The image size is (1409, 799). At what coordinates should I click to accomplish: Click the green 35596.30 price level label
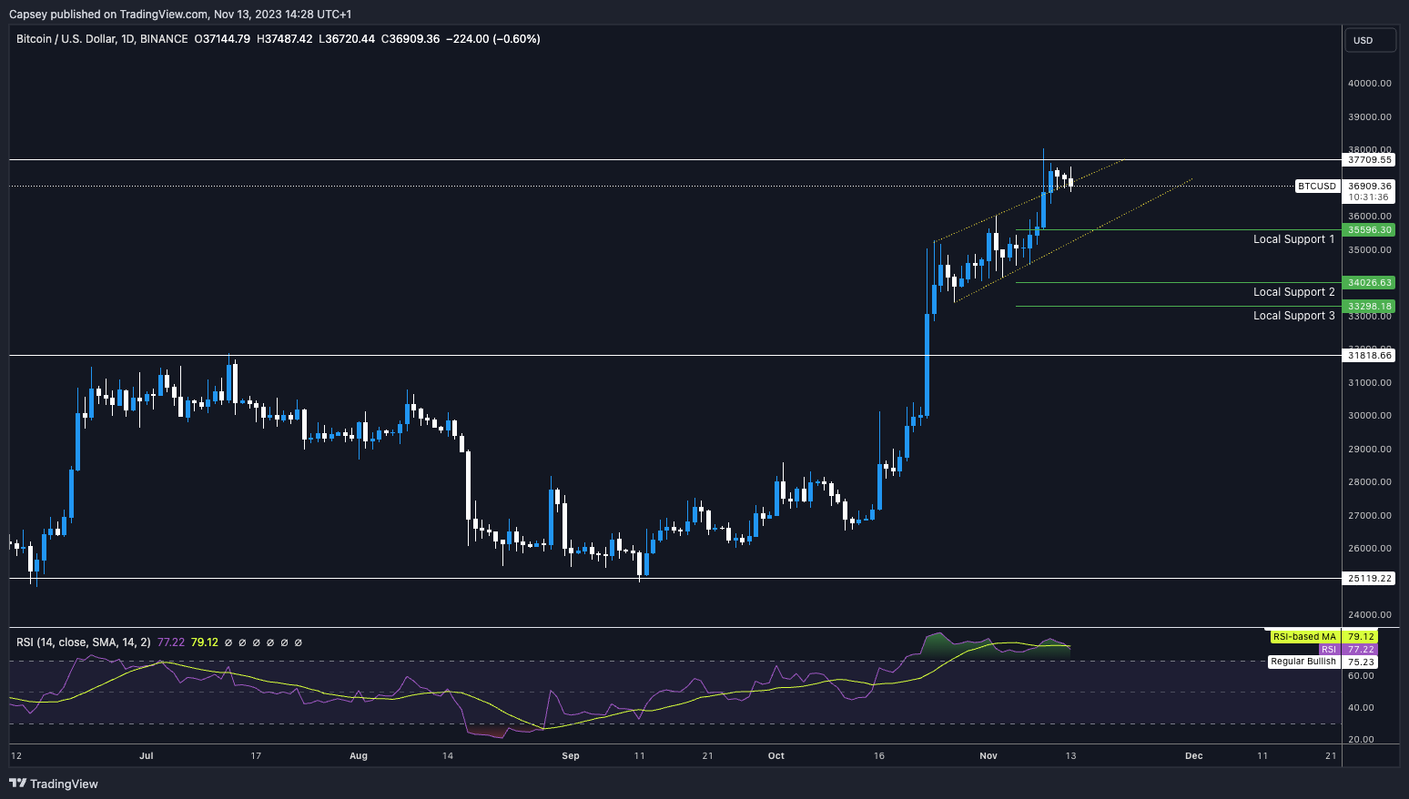click(1369, 230)
